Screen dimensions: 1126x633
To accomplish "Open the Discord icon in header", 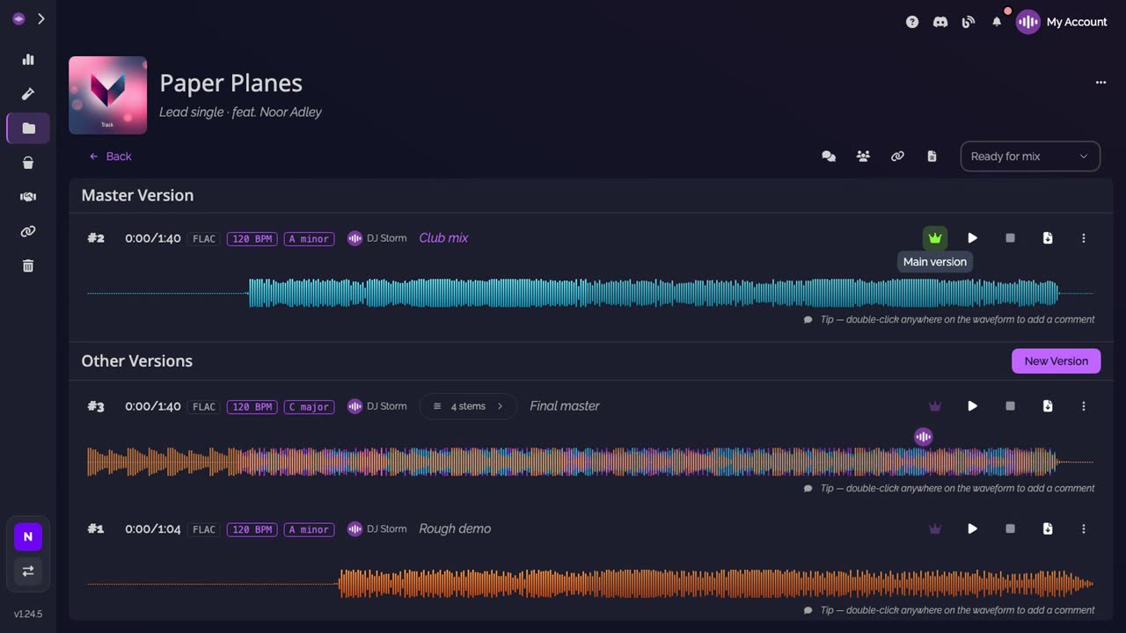I will click(940, 22).
